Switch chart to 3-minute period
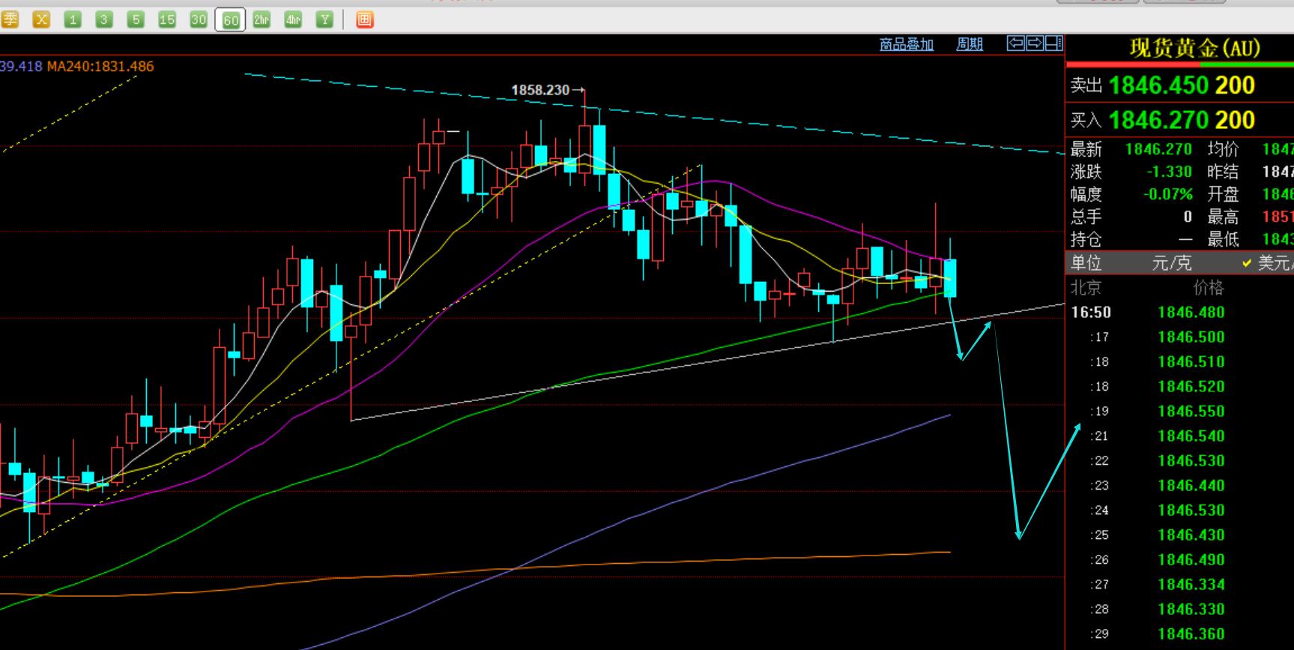Image resolution: width=1294 pixels, height=650 pixels. (x=104, y=20)
